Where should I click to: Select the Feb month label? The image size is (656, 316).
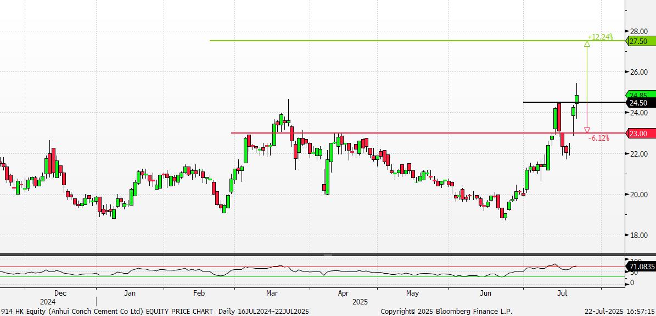[x=199, y=293]
